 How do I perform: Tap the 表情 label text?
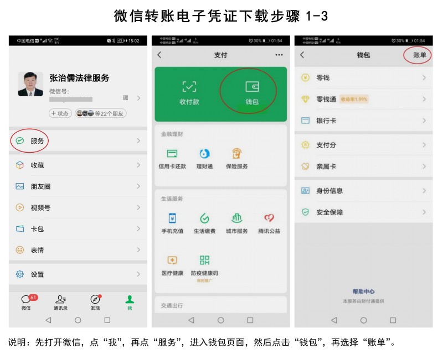37,250
